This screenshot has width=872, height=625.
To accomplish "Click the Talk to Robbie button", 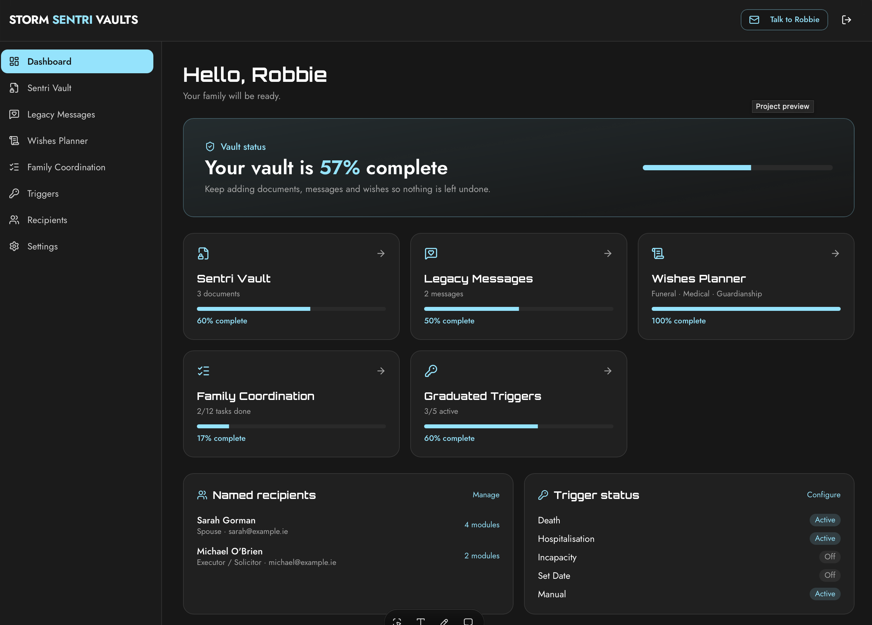I will [784, 19].
